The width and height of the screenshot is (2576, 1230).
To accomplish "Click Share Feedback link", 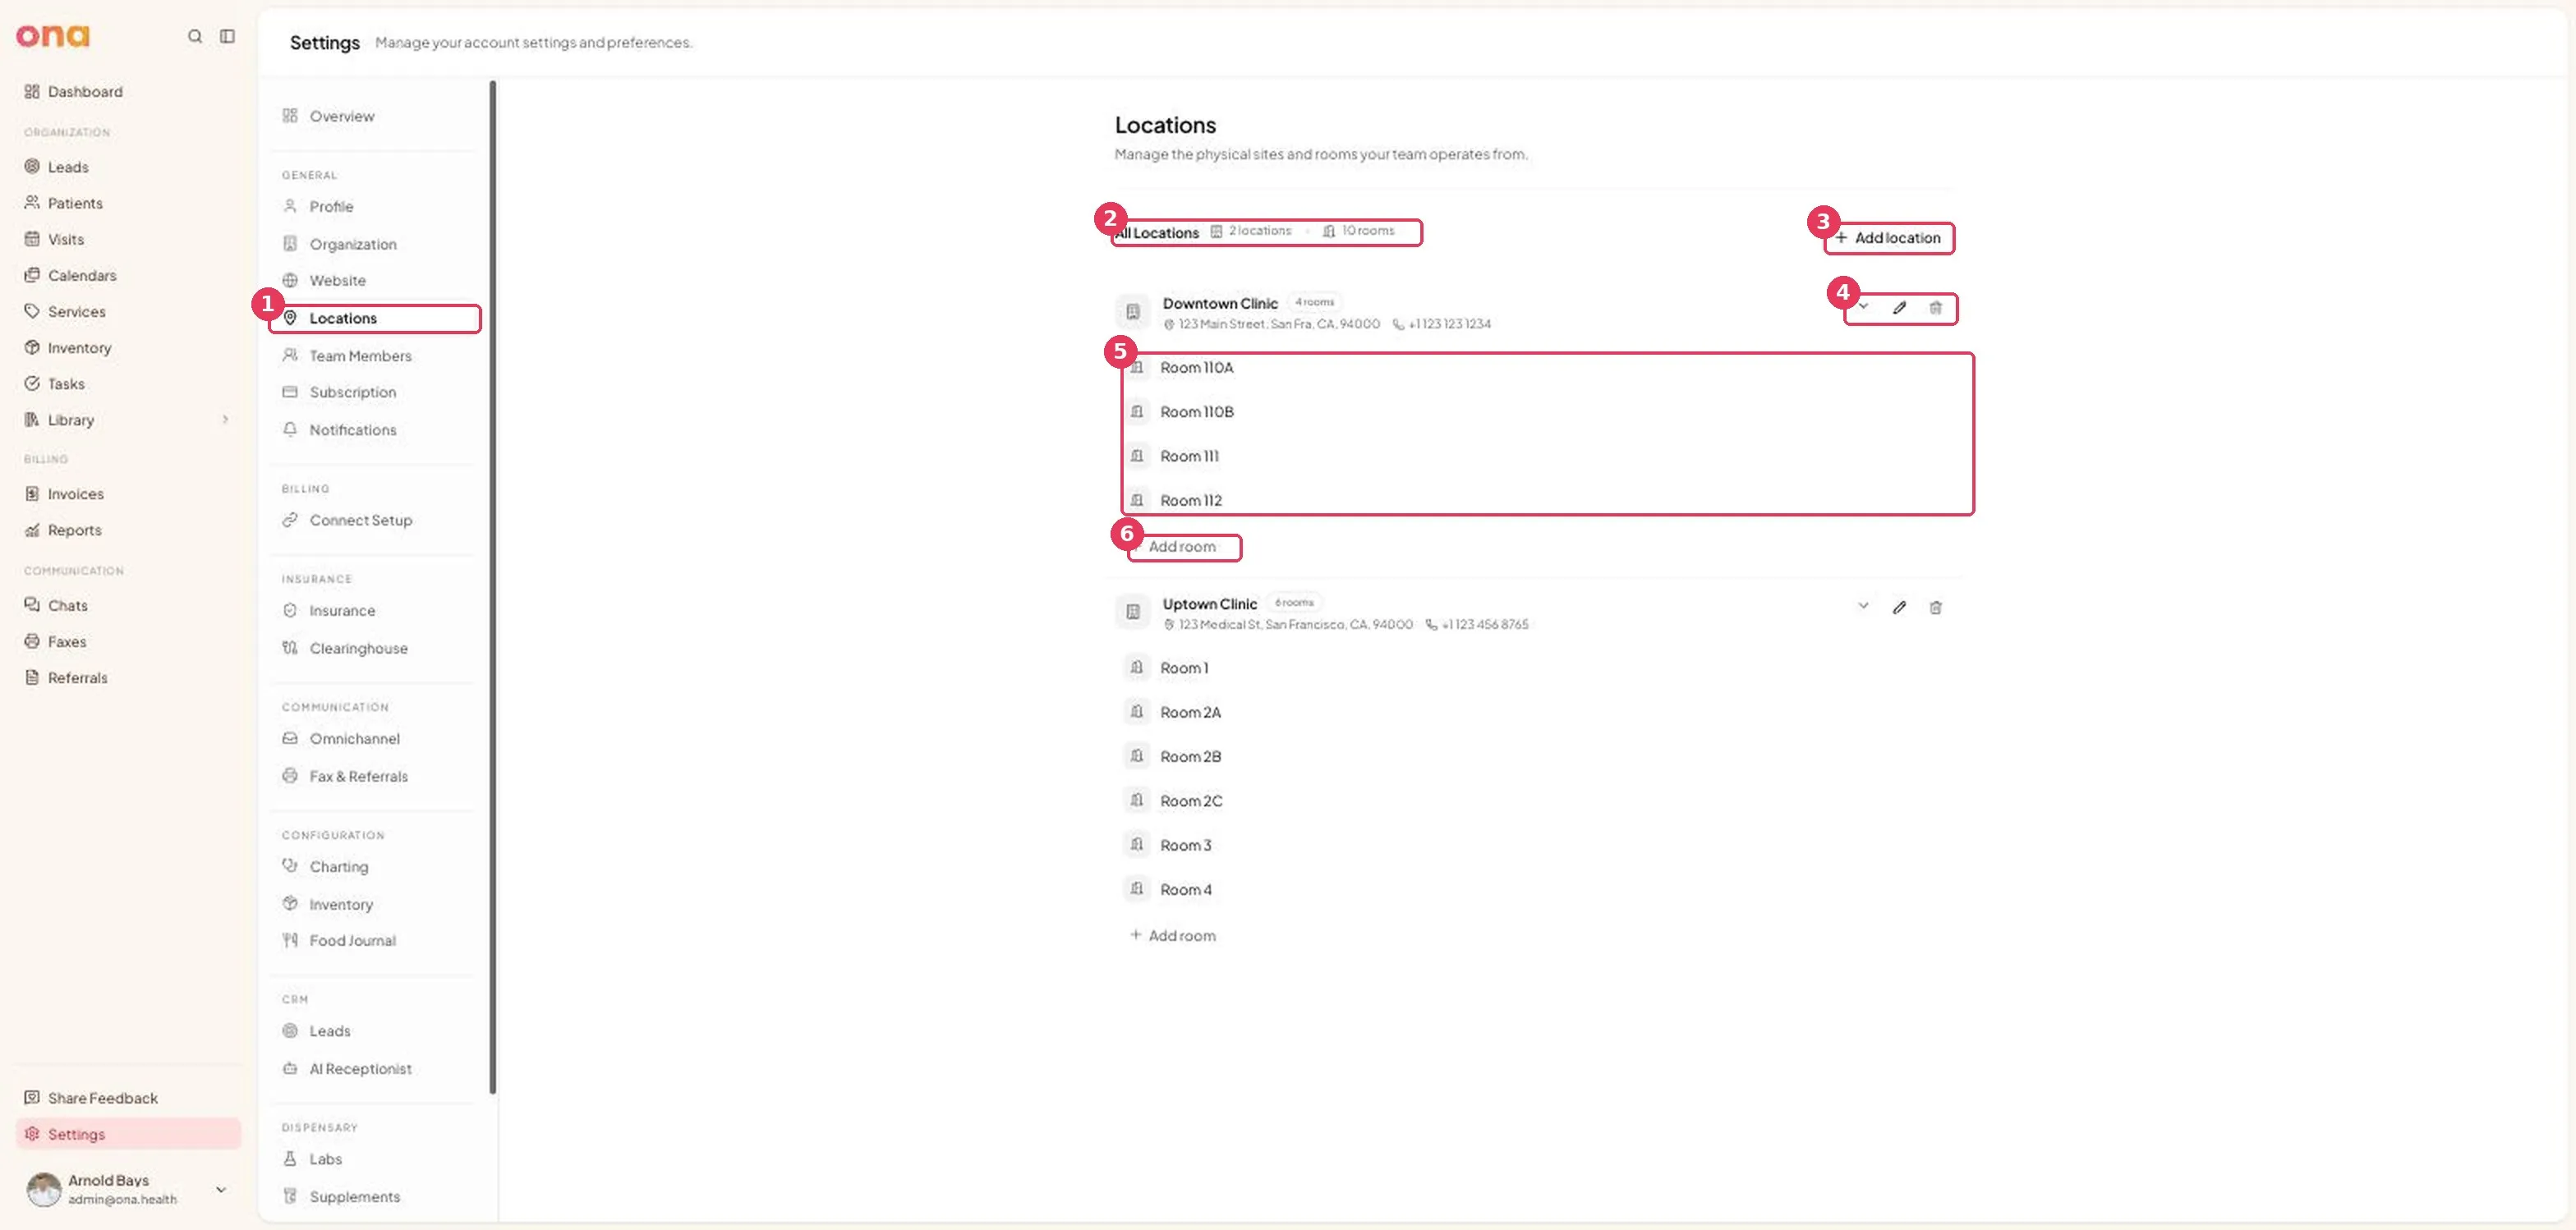I will tap(128, 1098).
